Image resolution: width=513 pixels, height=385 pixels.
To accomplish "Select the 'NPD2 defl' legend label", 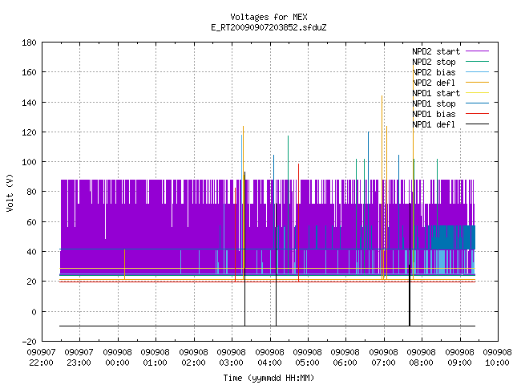I will (x=434, y=83).
